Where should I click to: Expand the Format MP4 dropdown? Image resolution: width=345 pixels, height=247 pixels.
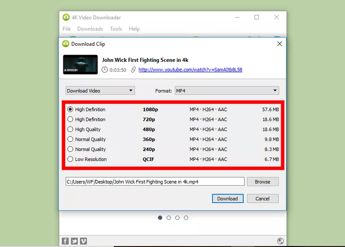tap(227, 90)
